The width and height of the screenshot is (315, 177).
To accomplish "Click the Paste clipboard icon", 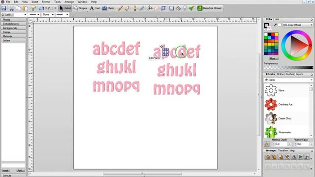I will [x=25, y=8].
